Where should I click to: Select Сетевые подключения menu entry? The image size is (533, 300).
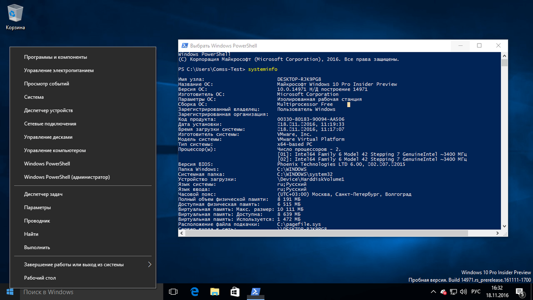[x=83, y=124]
